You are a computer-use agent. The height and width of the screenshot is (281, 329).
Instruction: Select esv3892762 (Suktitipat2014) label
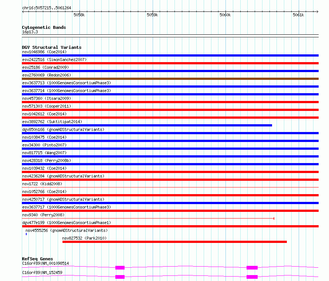52,122
